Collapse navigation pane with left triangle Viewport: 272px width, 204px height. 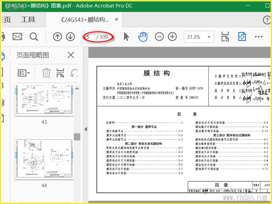click(x=86, y=129)
